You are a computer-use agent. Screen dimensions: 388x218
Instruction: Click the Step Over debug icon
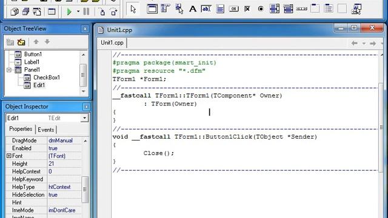[x=113, y=12]
